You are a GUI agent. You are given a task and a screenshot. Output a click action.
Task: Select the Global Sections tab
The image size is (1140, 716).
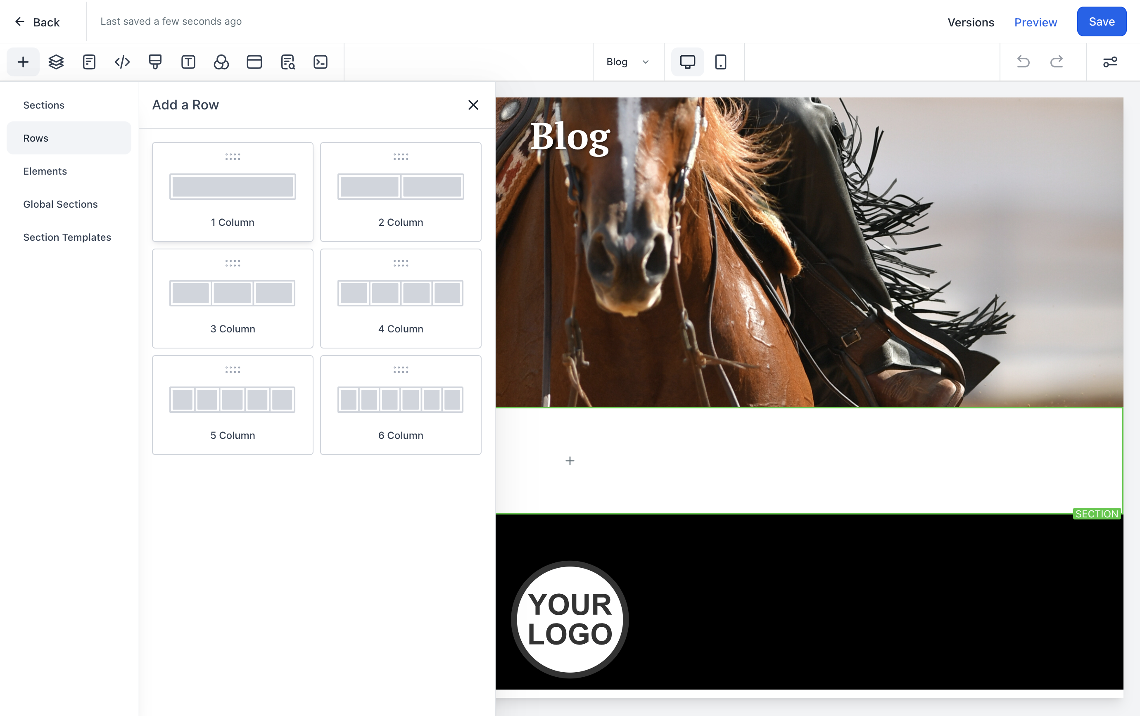point(69,204)
